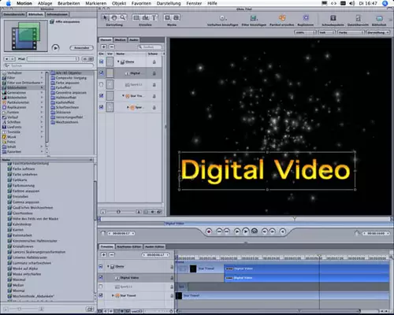394x315 pixels.
Task: Collapse the Star Travel group in layers list
Action: tap(123, 96)
